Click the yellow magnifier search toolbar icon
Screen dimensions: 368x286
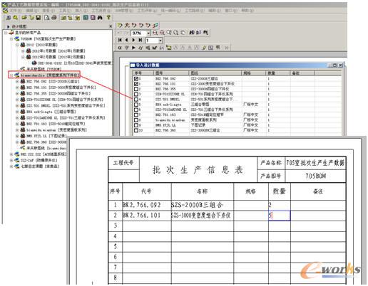pyautogui.click(x=16, y=18)
